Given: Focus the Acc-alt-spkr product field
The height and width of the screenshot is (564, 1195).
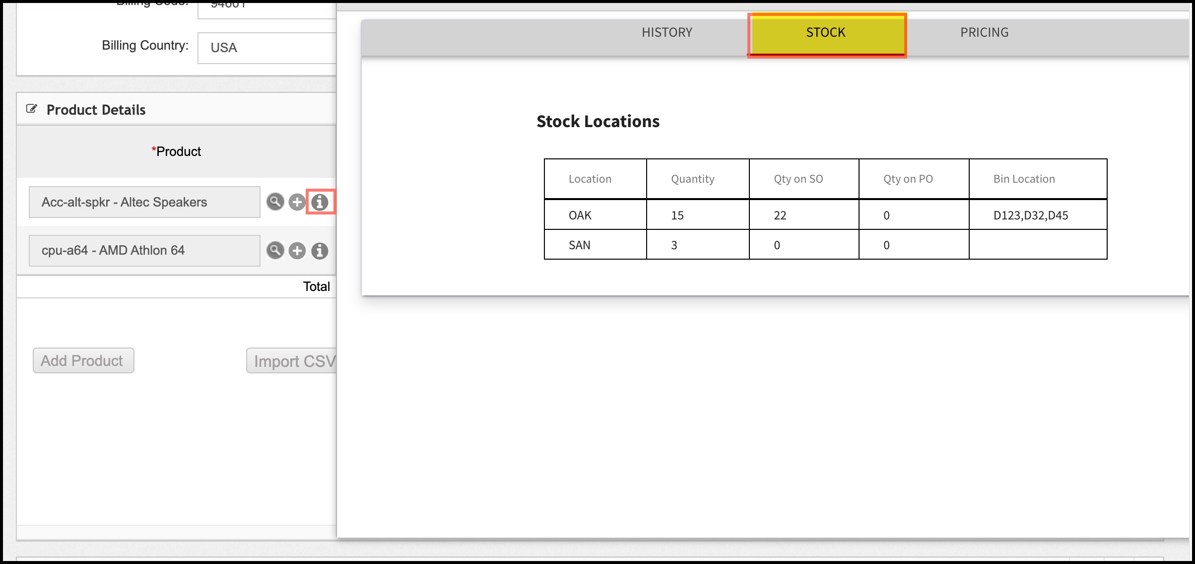Looking at the screenshot, I should point(144,202).
